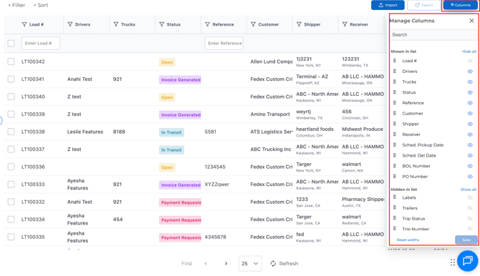Click the Refresh button
480x276 pixels.
click(x=284, y=263)
